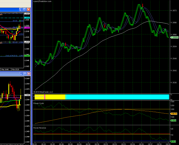Click the earliest green buy arrow after 08:49
Viewport: 179px width, 145px height.
click(84, 41)
